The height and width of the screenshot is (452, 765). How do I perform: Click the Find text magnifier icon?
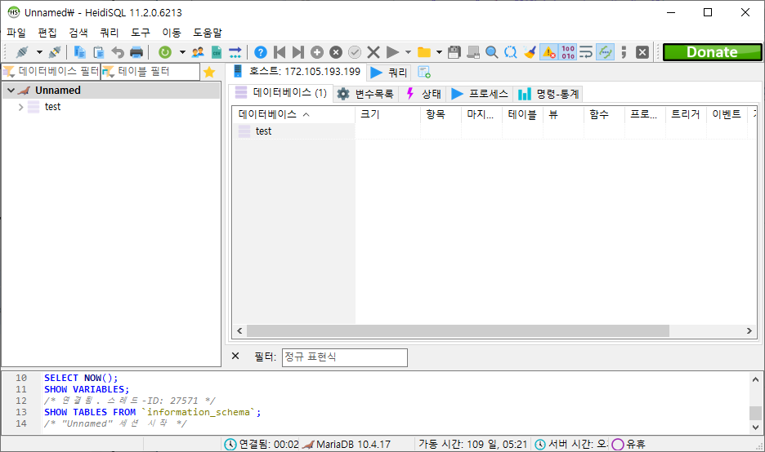[492, 52]
